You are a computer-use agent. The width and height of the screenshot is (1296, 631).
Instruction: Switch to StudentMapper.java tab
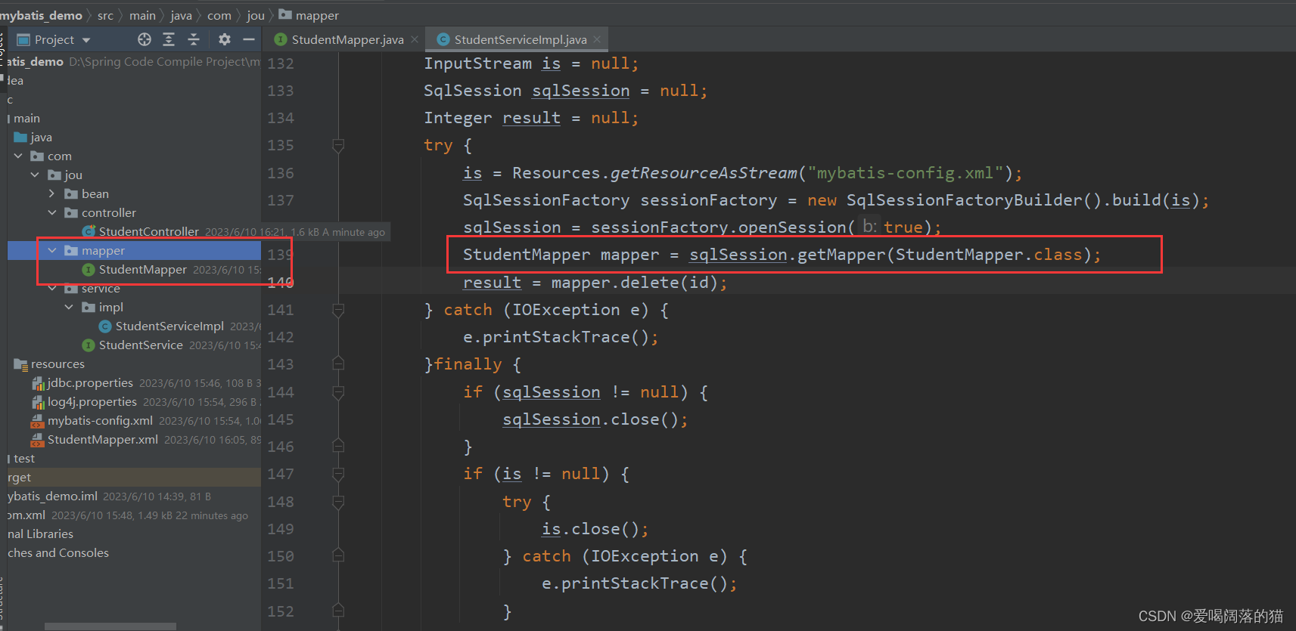click(347, 39)
